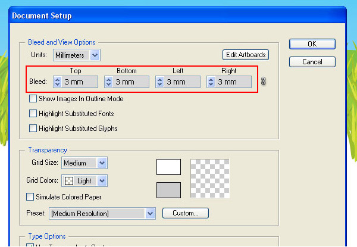Click the Cancel button

click(x=312, y=62)
